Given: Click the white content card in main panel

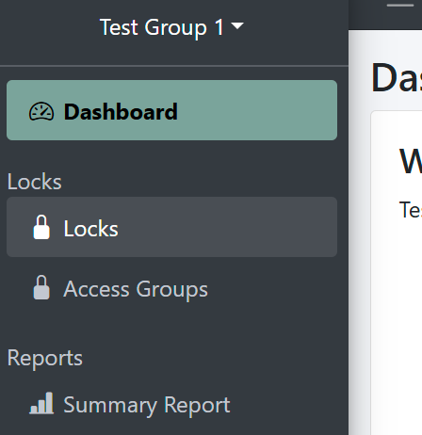Looking at the screenshot, I should (x=397, y=273).
